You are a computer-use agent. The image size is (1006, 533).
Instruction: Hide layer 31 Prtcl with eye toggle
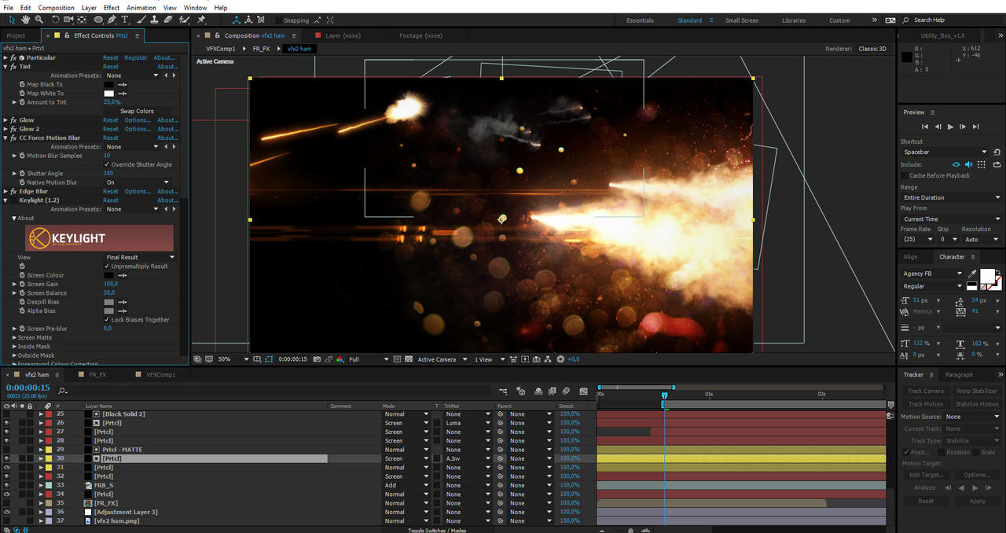tap(6, 467)
